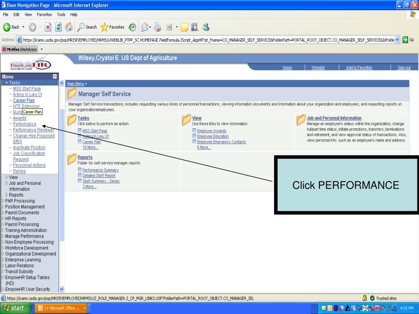Click the browser Back arrow icon

(7, 27)
